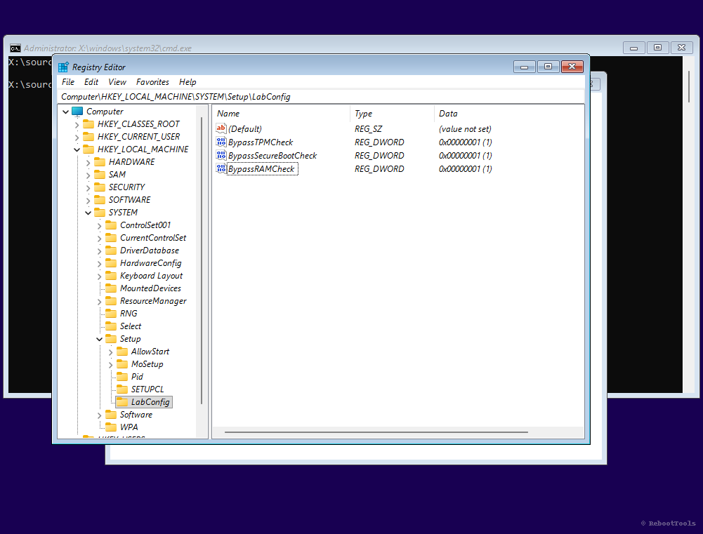Expand the Software node under SYSTEM

tap(99, 414)
